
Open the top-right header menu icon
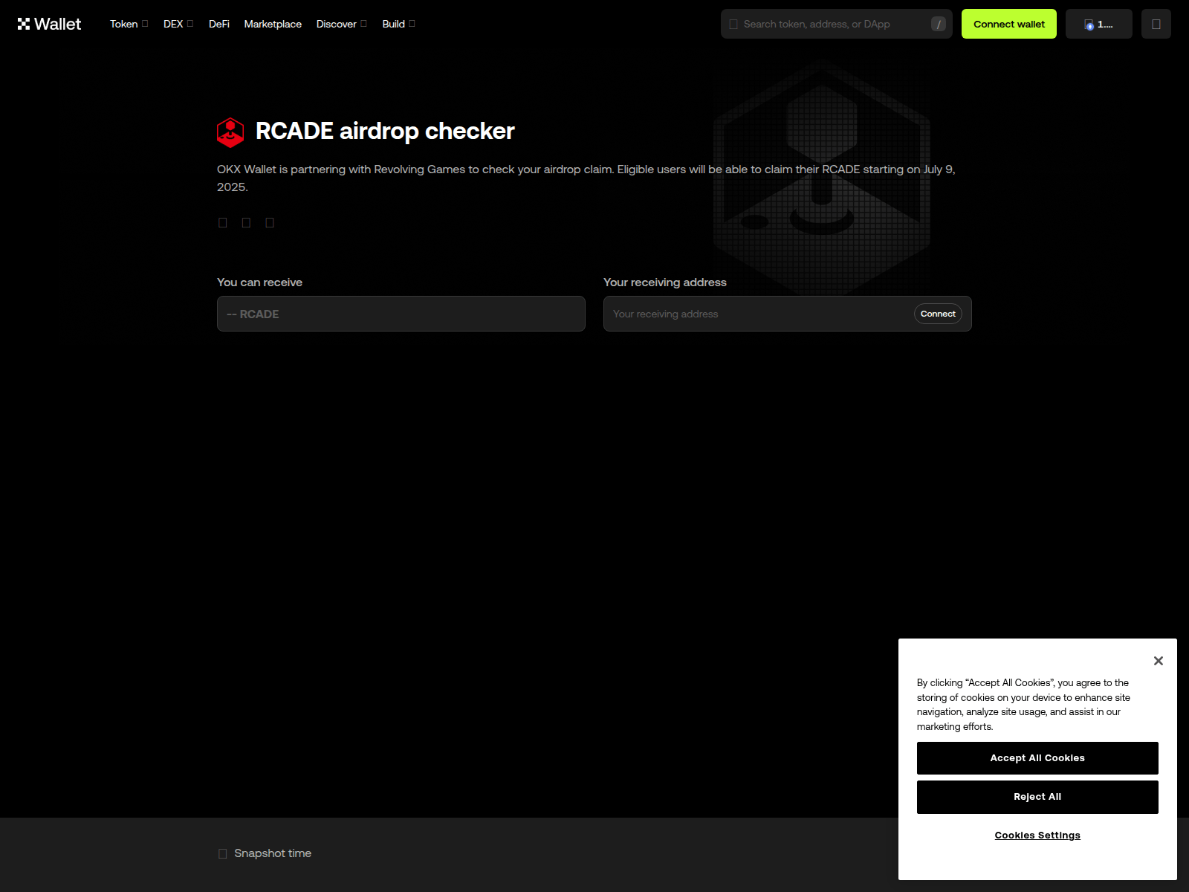pos(1156,24)
